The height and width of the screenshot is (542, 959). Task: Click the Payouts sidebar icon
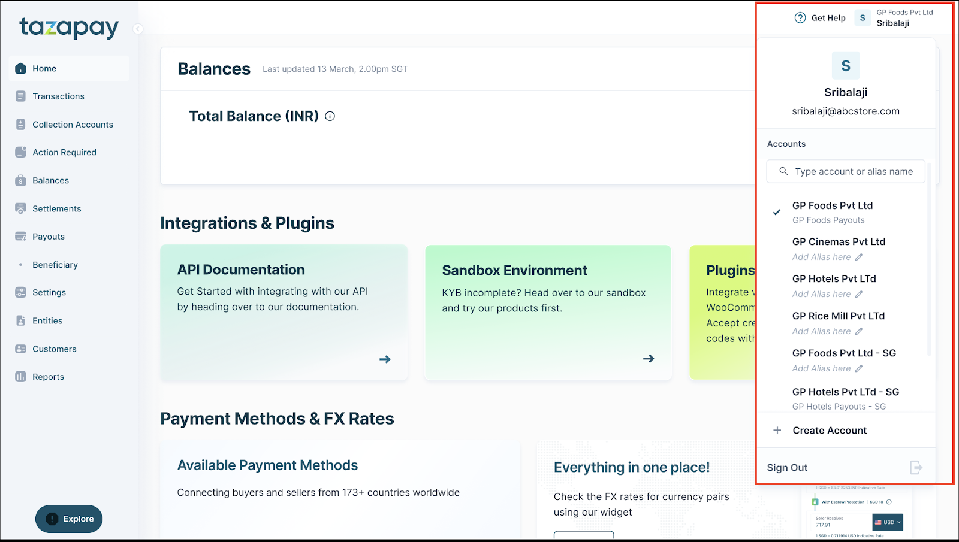pyautogui.click(x=21, y=237)
